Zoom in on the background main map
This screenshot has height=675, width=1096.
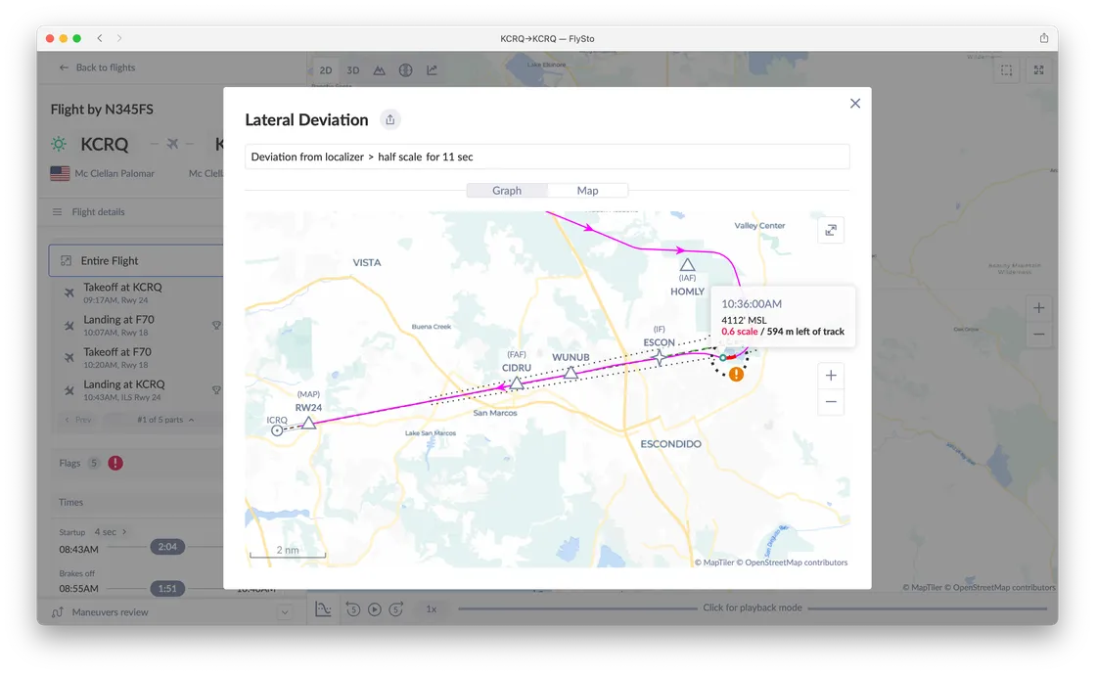point(1038,308)
